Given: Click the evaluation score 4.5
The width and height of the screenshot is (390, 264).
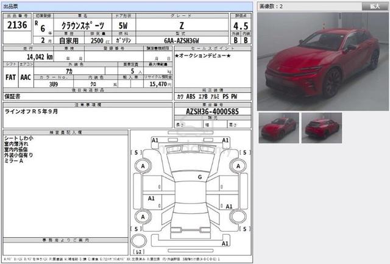Looking at the screenshot, I should [x=241, y=26].
